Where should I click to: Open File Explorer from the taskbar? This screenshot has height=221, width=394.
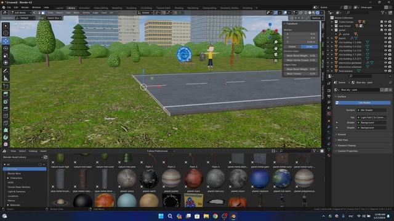206,216
